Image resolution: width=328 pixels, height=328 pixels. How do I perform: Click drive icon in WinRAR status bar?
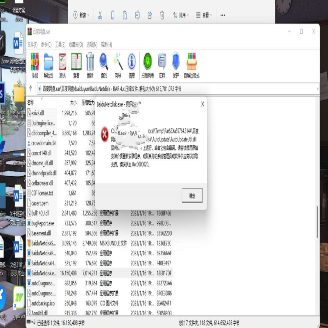[x=29, y=322]
